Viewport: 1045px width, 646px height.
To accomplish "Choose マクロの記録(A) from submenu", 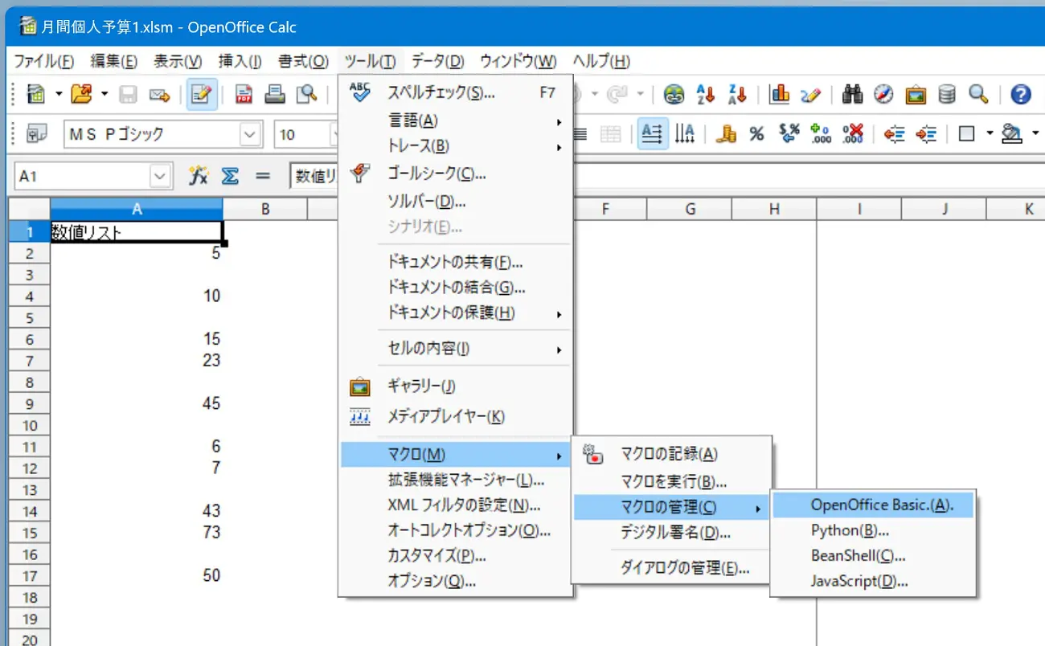I will (671, 454).
